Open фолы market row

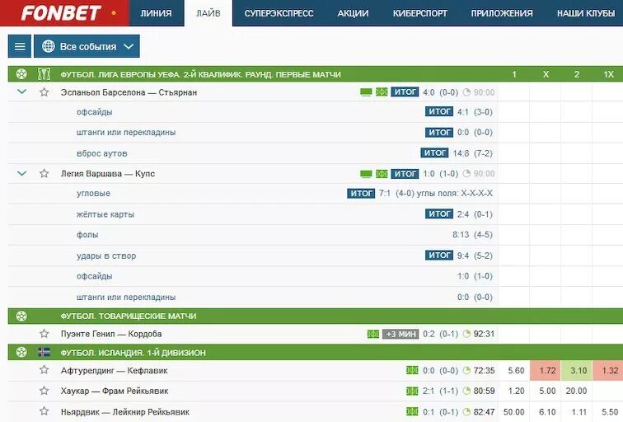point(253,235)
